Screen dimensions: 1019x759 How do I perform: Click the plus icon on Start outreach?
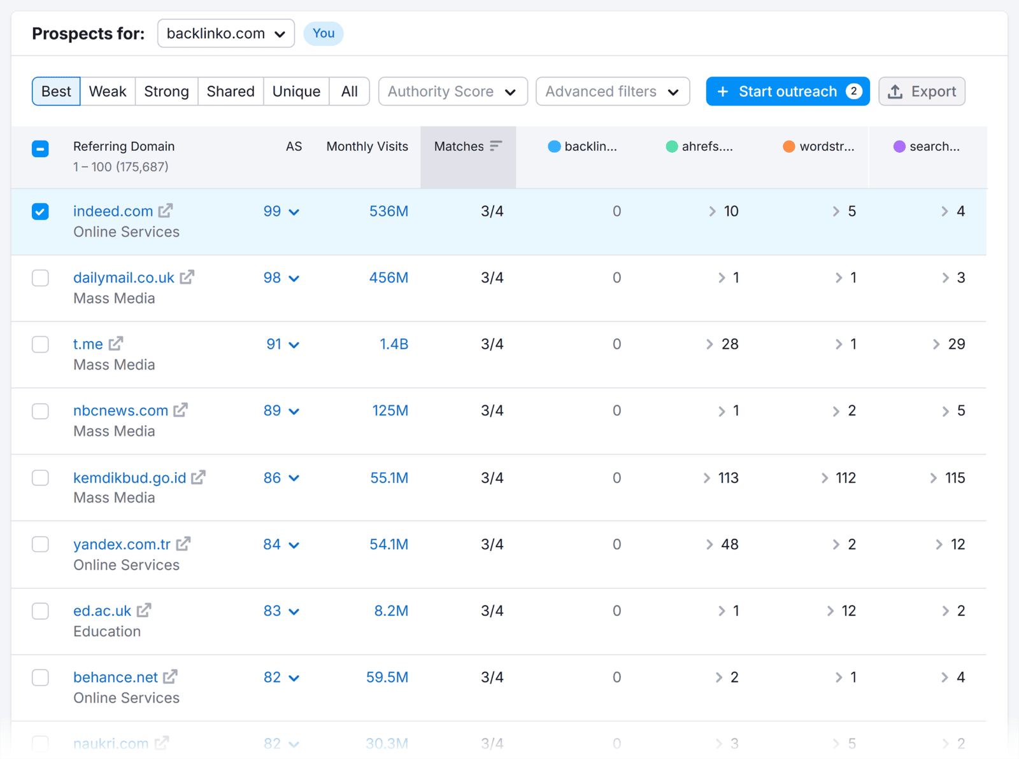click(x=723, y=91)
